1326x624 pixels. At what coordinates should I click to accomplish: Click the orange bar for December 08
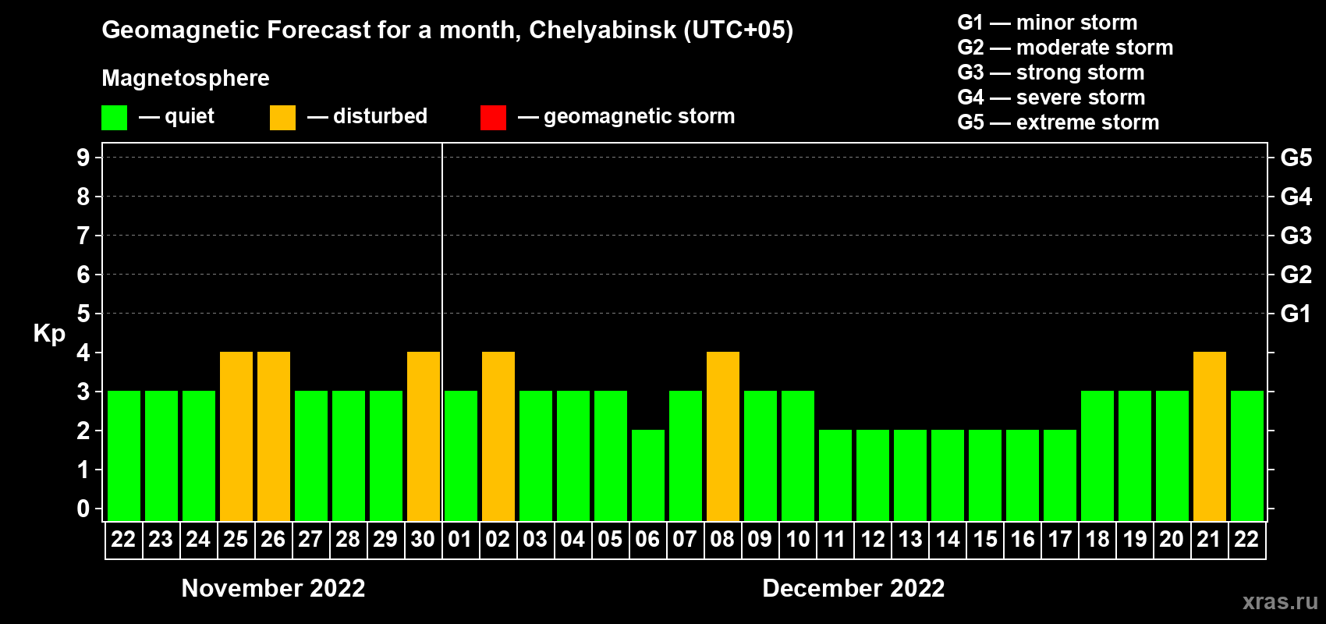click(723, 437)
